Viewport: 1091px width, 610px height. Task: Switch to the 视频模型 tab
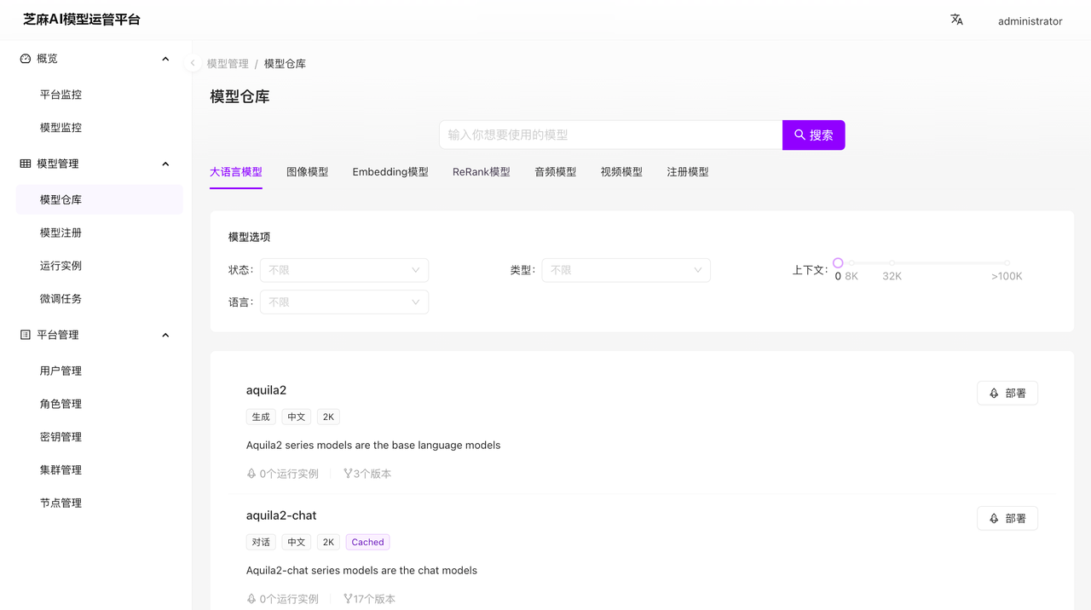tap(621, 171)
